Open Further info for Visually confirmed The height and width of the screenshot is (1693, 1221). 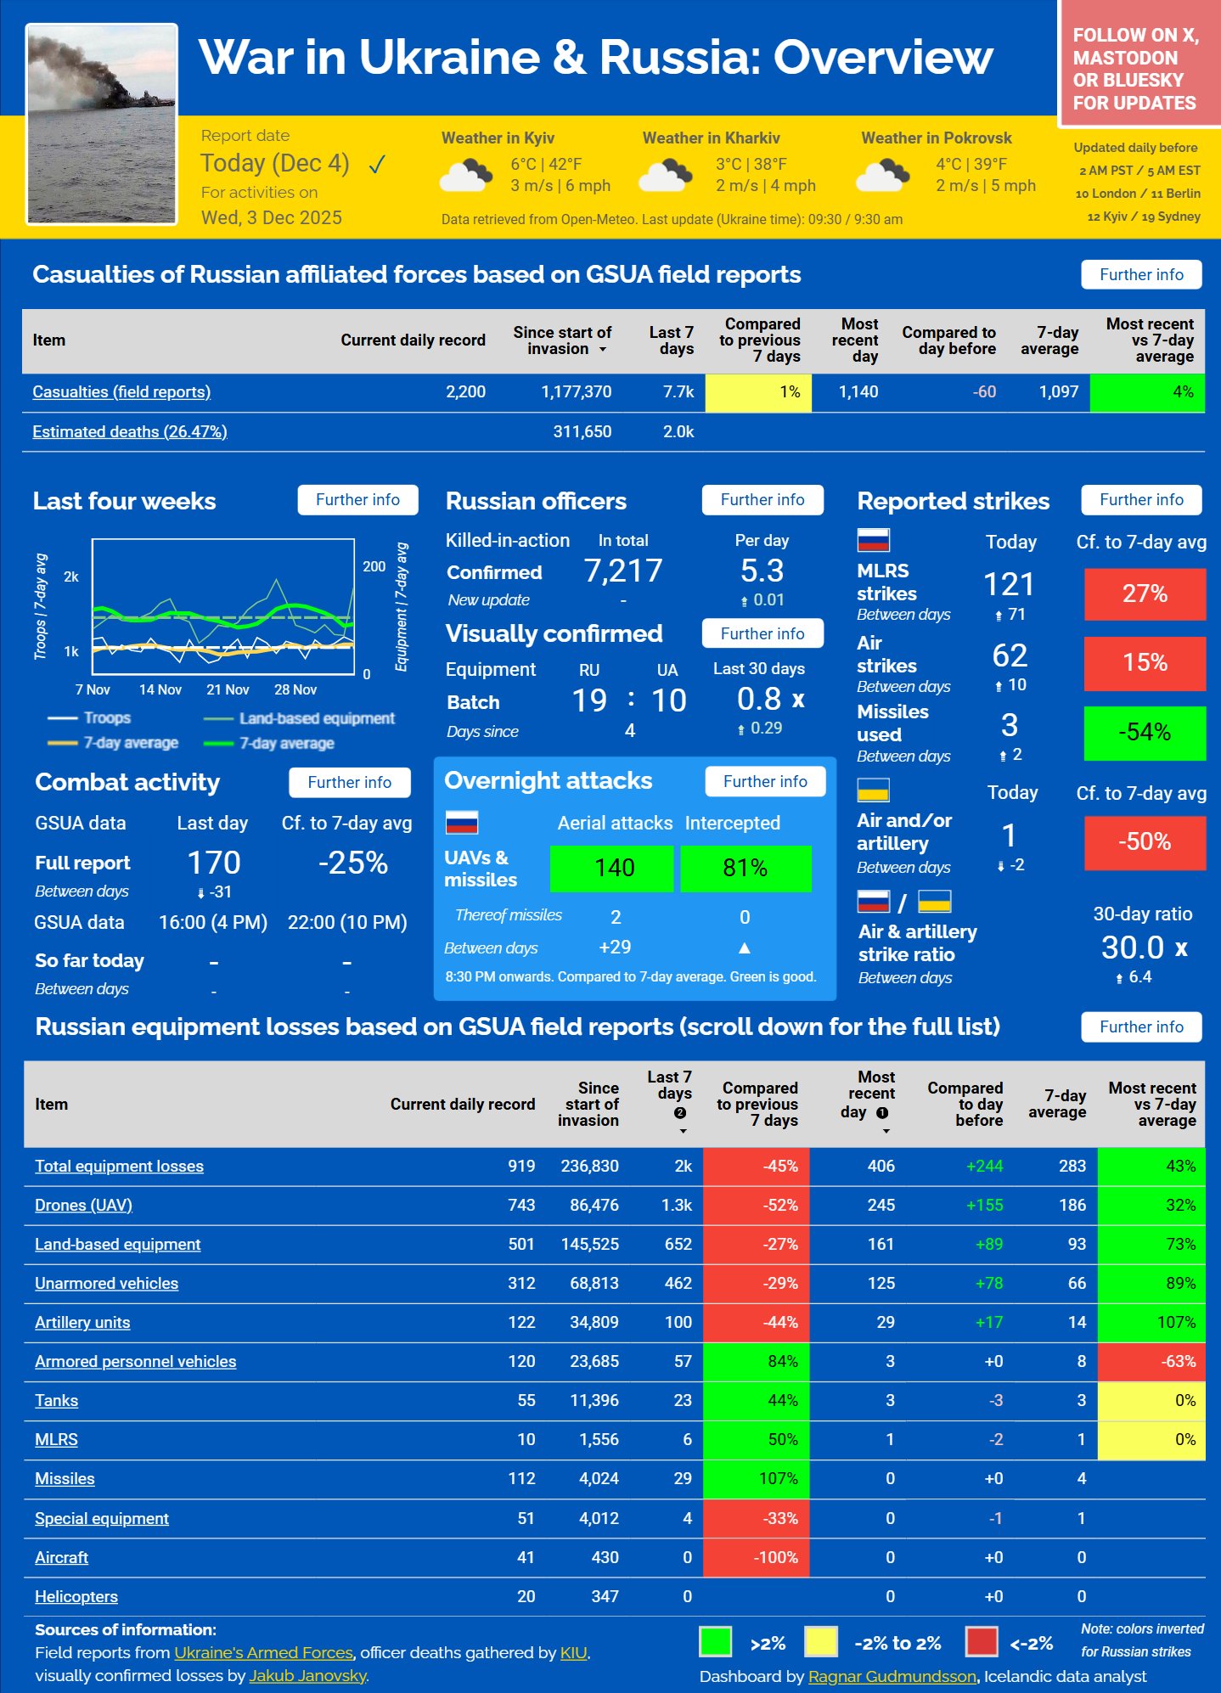(762, 633)
